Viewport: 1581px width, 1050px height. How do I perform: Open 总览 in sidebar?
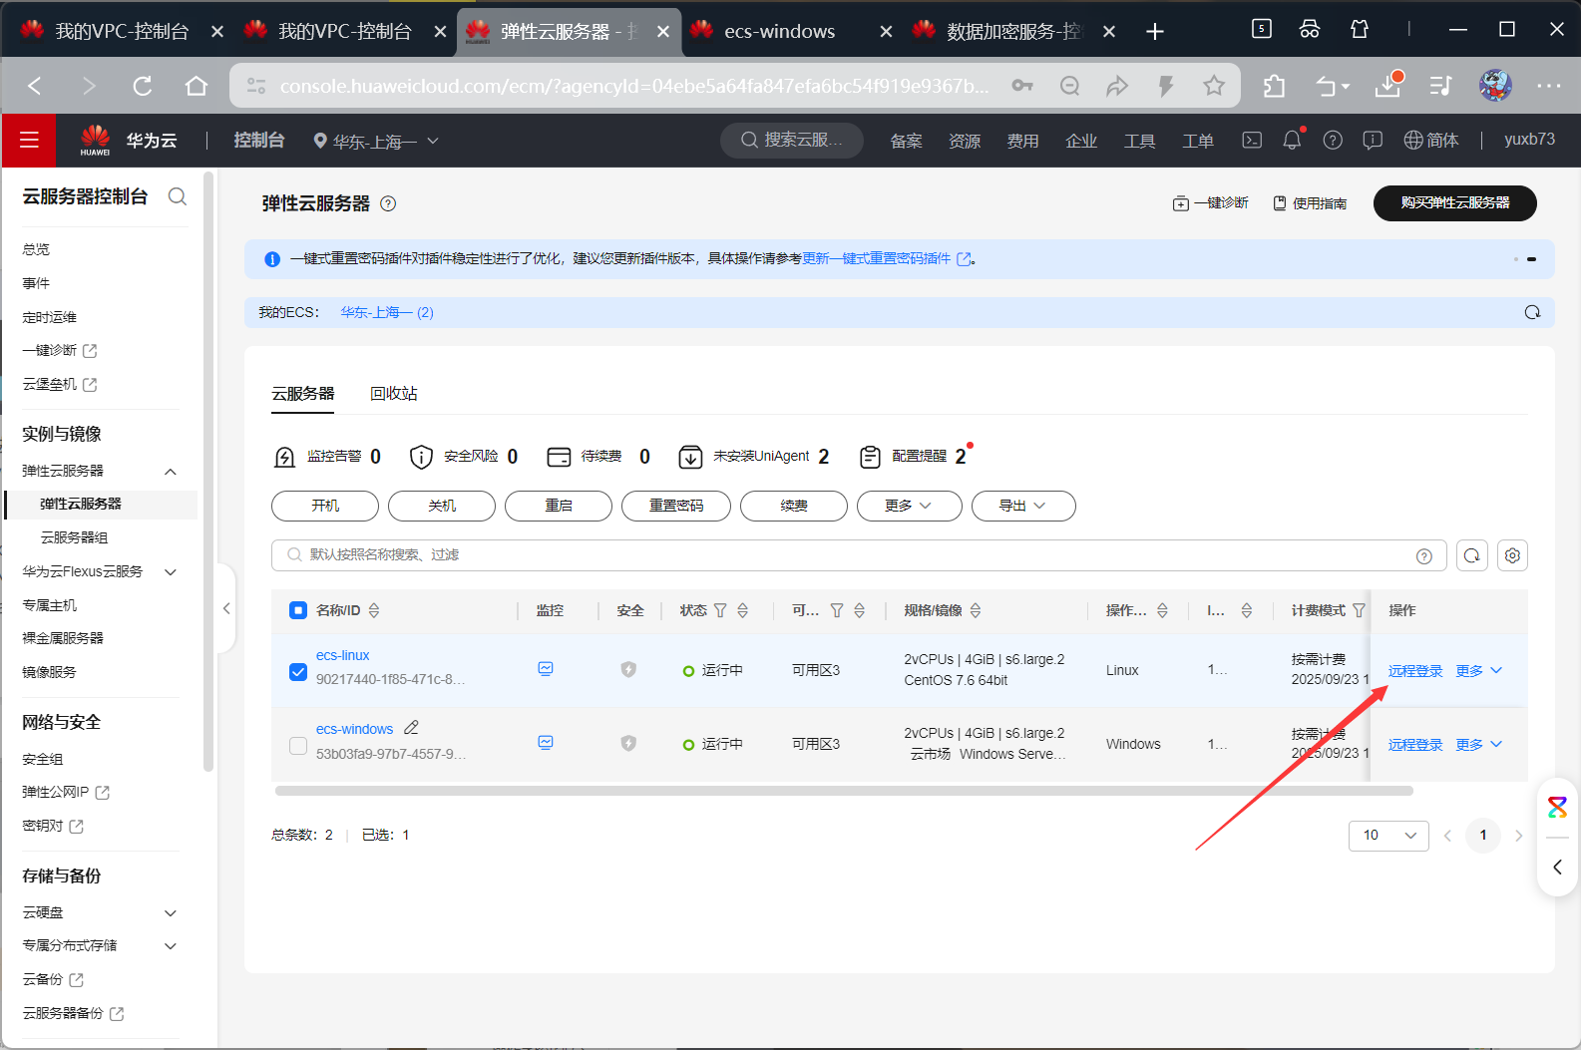click(x=36, y=249)
